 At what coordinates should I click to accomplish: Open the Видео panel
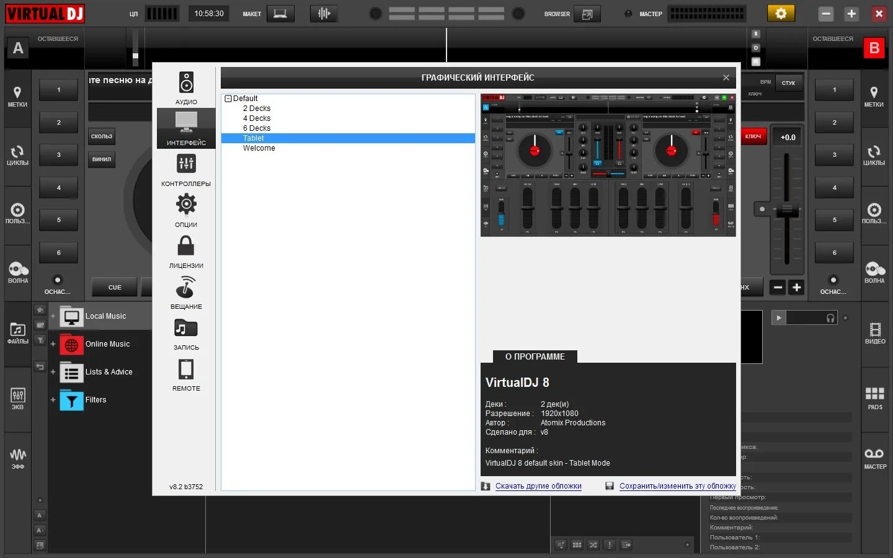tap(875, 334)
